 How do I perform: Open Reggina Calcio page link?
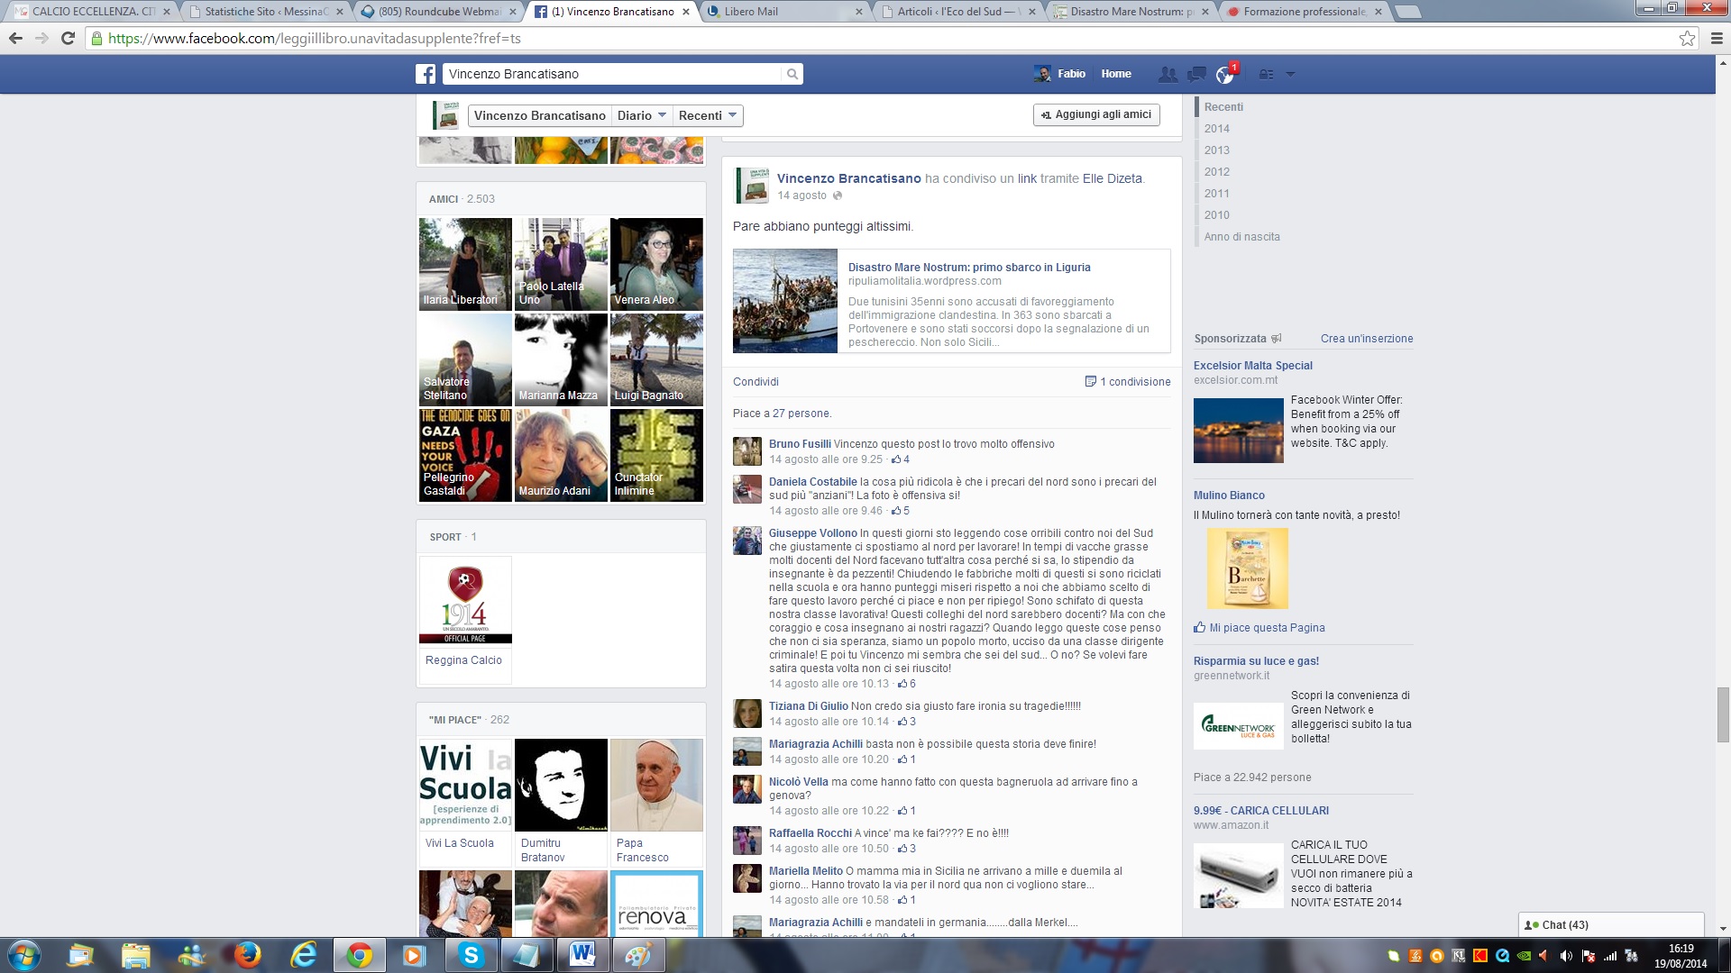tap(463, 660)
